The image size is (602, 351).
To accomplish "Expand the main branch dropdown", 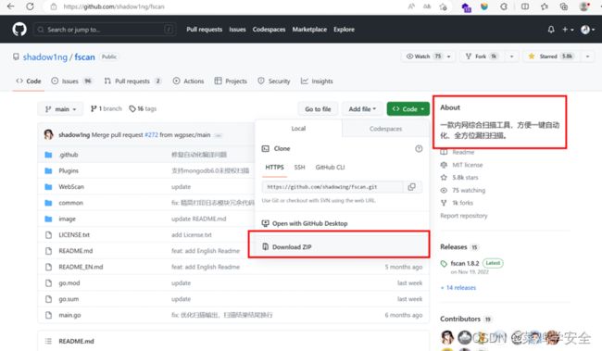I will tap(60, 109).
